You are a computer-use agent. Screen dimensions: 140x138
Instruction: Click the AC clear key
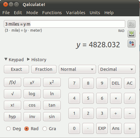130,83
